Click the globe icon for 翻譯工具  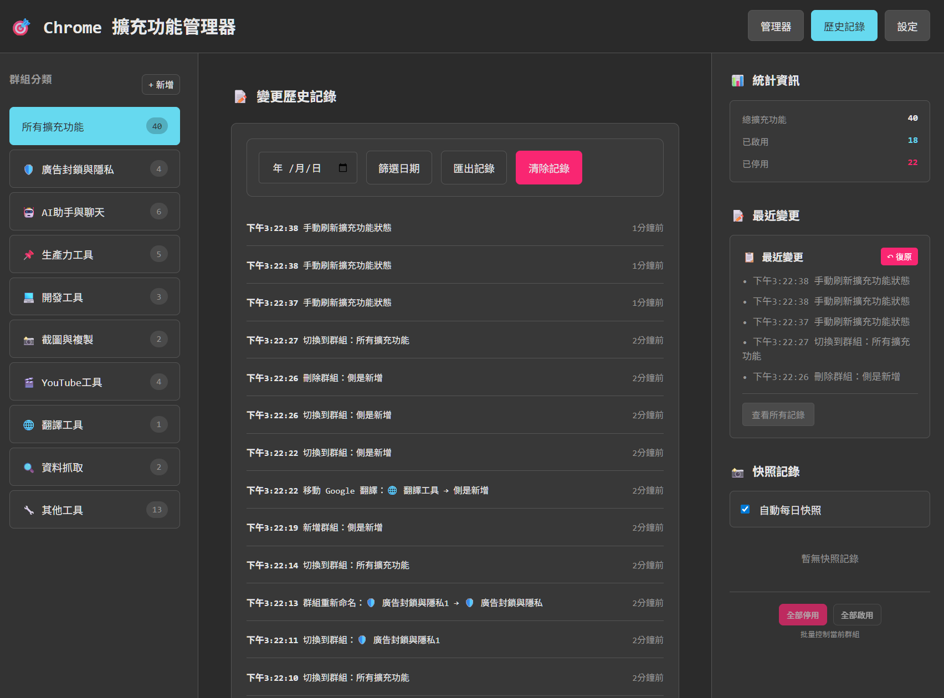pos(29,425)
